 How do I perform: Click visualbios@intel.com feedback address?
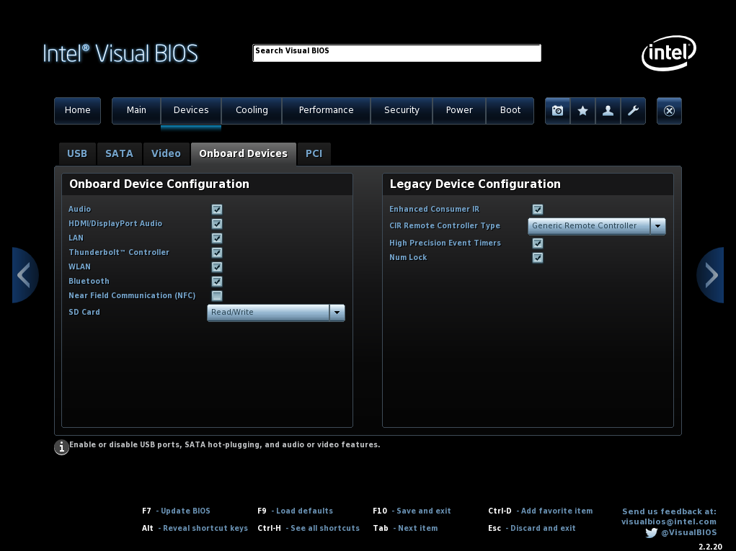pyautogui.click(x=669, y=522)
